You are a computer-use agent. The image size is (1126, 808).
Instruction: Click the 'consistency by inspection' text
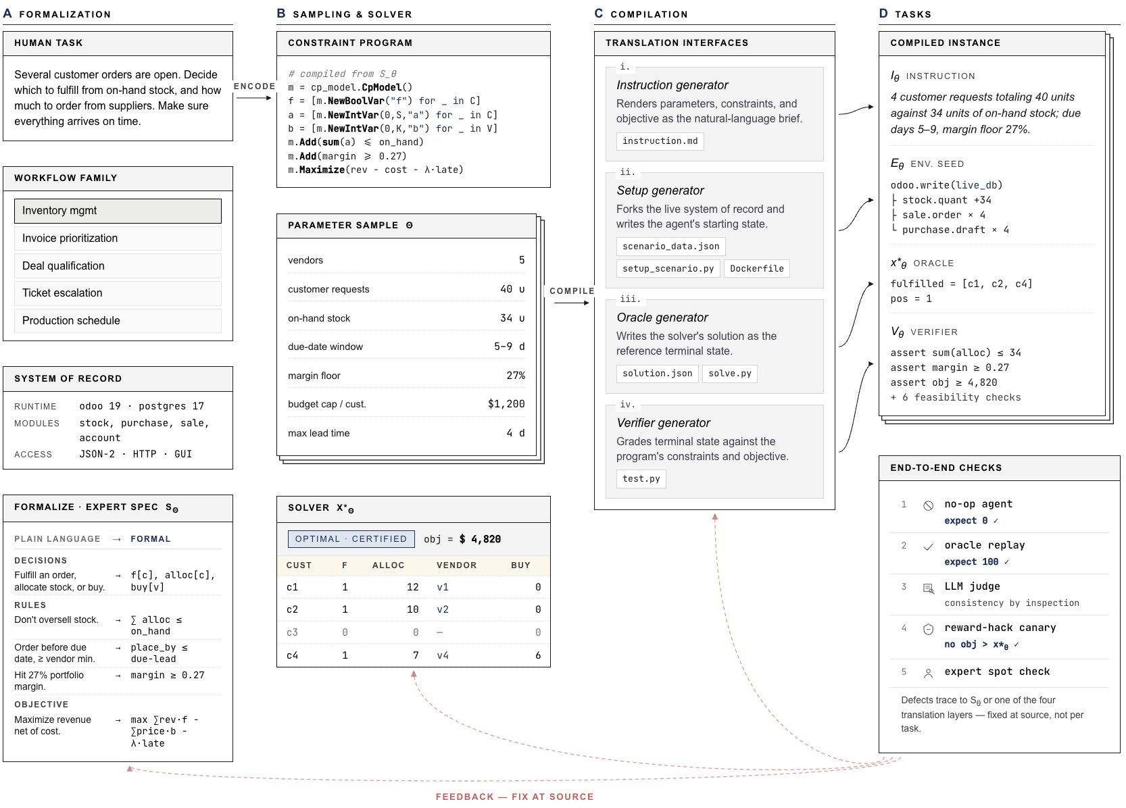tap(1012, 603)
